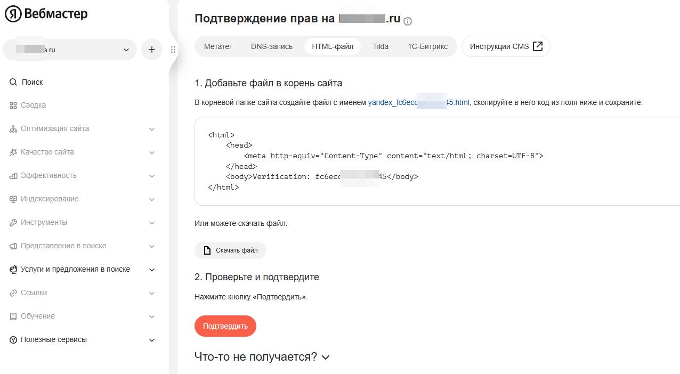Viewport: 680px width, 374px height.
Task: Expand the Качество сайта section
Action: (152, 152)
